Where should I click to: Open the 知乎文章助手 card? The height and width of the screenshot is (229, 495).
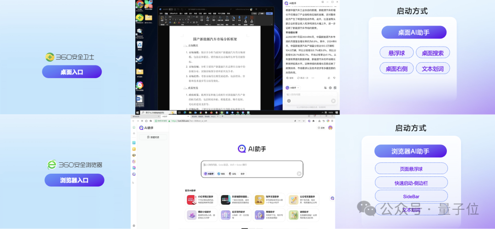tap(269, 200)
